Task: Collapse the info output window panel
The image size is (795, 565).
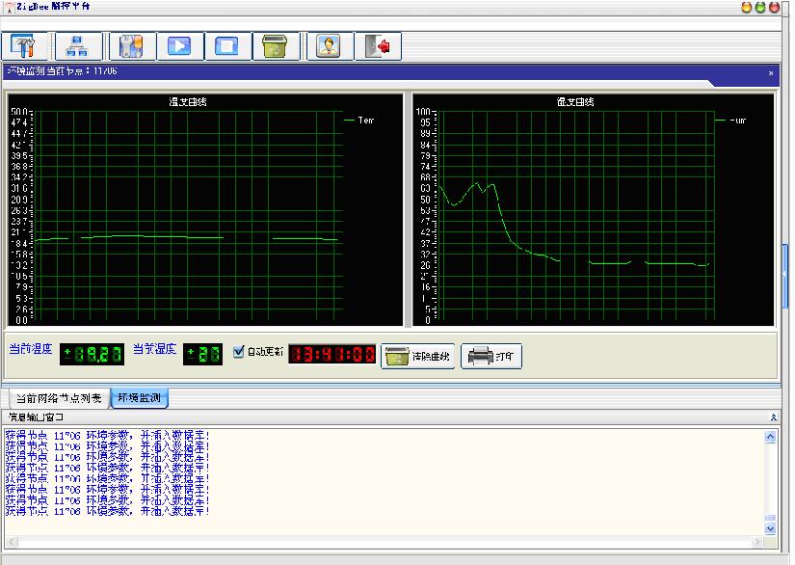Action: (773, 417)
